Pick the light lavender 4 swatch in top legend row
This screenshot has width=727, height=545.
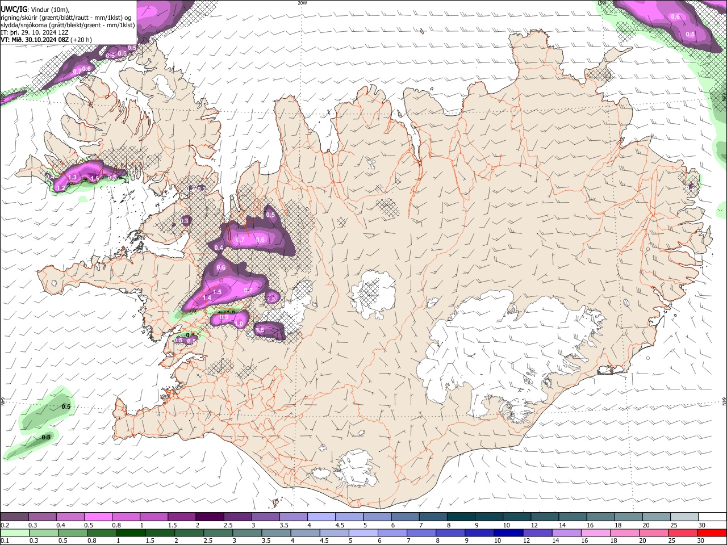[321, 517]
